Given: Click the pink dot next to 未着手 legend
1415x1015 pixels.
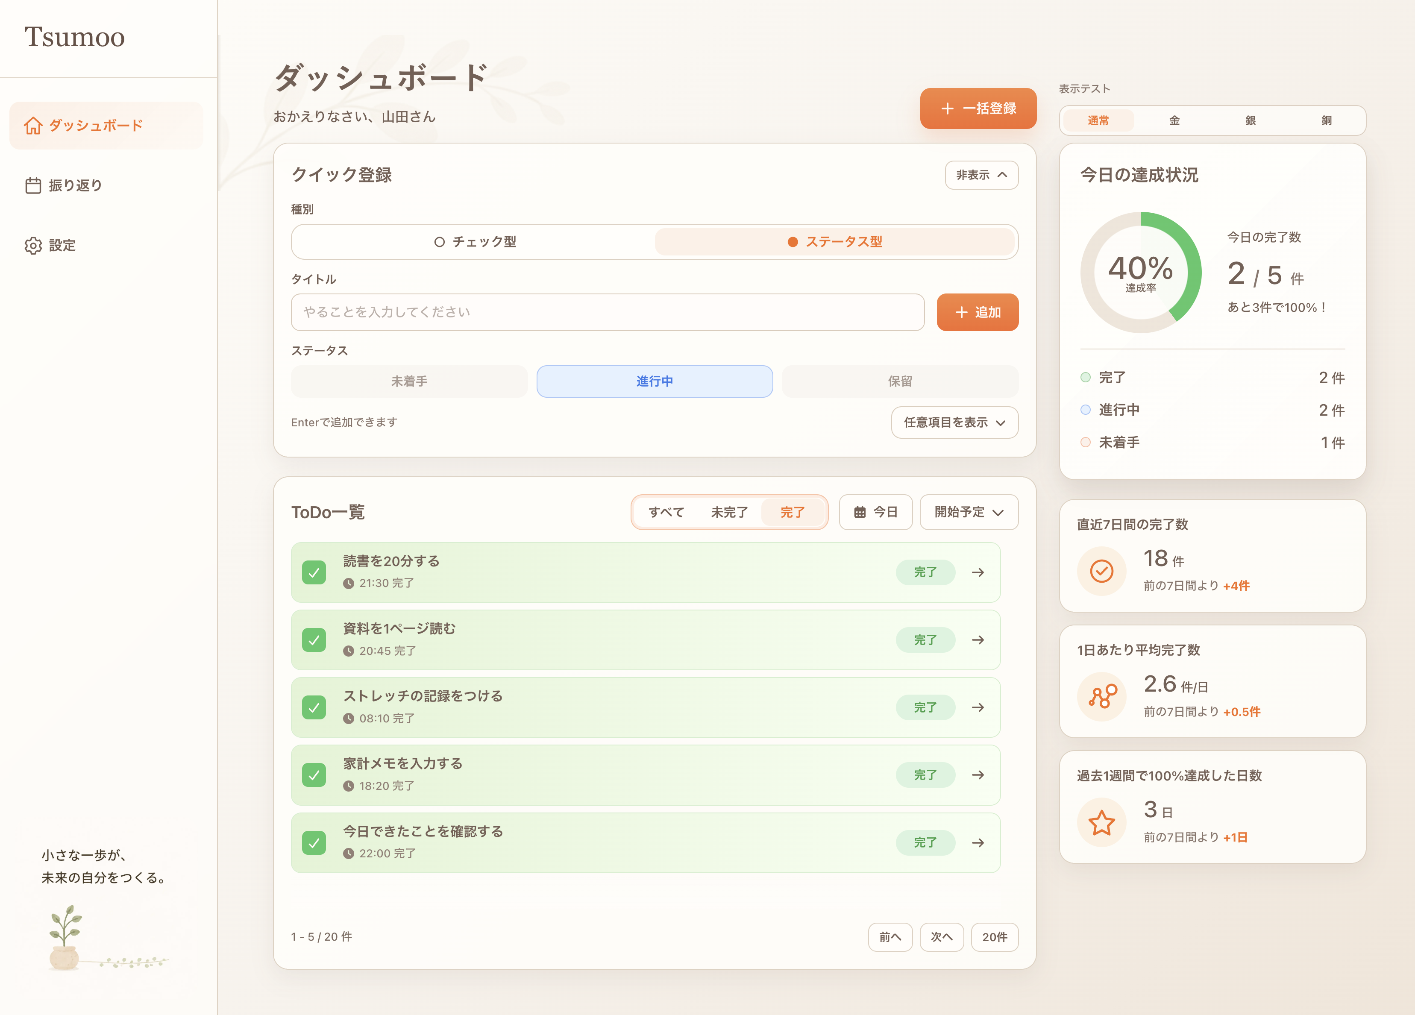Looking at the screenshot, I should (1086, 442).
